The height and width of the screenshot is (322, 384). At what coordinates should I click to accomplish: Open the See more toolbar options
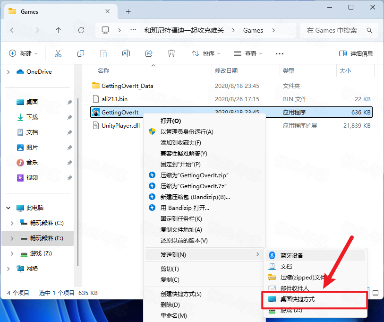pos(280,54)
